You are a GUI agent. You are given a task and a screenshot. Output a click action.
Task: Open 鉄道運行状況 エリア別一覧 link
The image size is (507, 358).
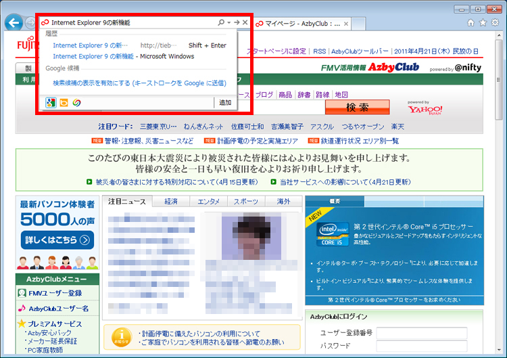[360, 141]
